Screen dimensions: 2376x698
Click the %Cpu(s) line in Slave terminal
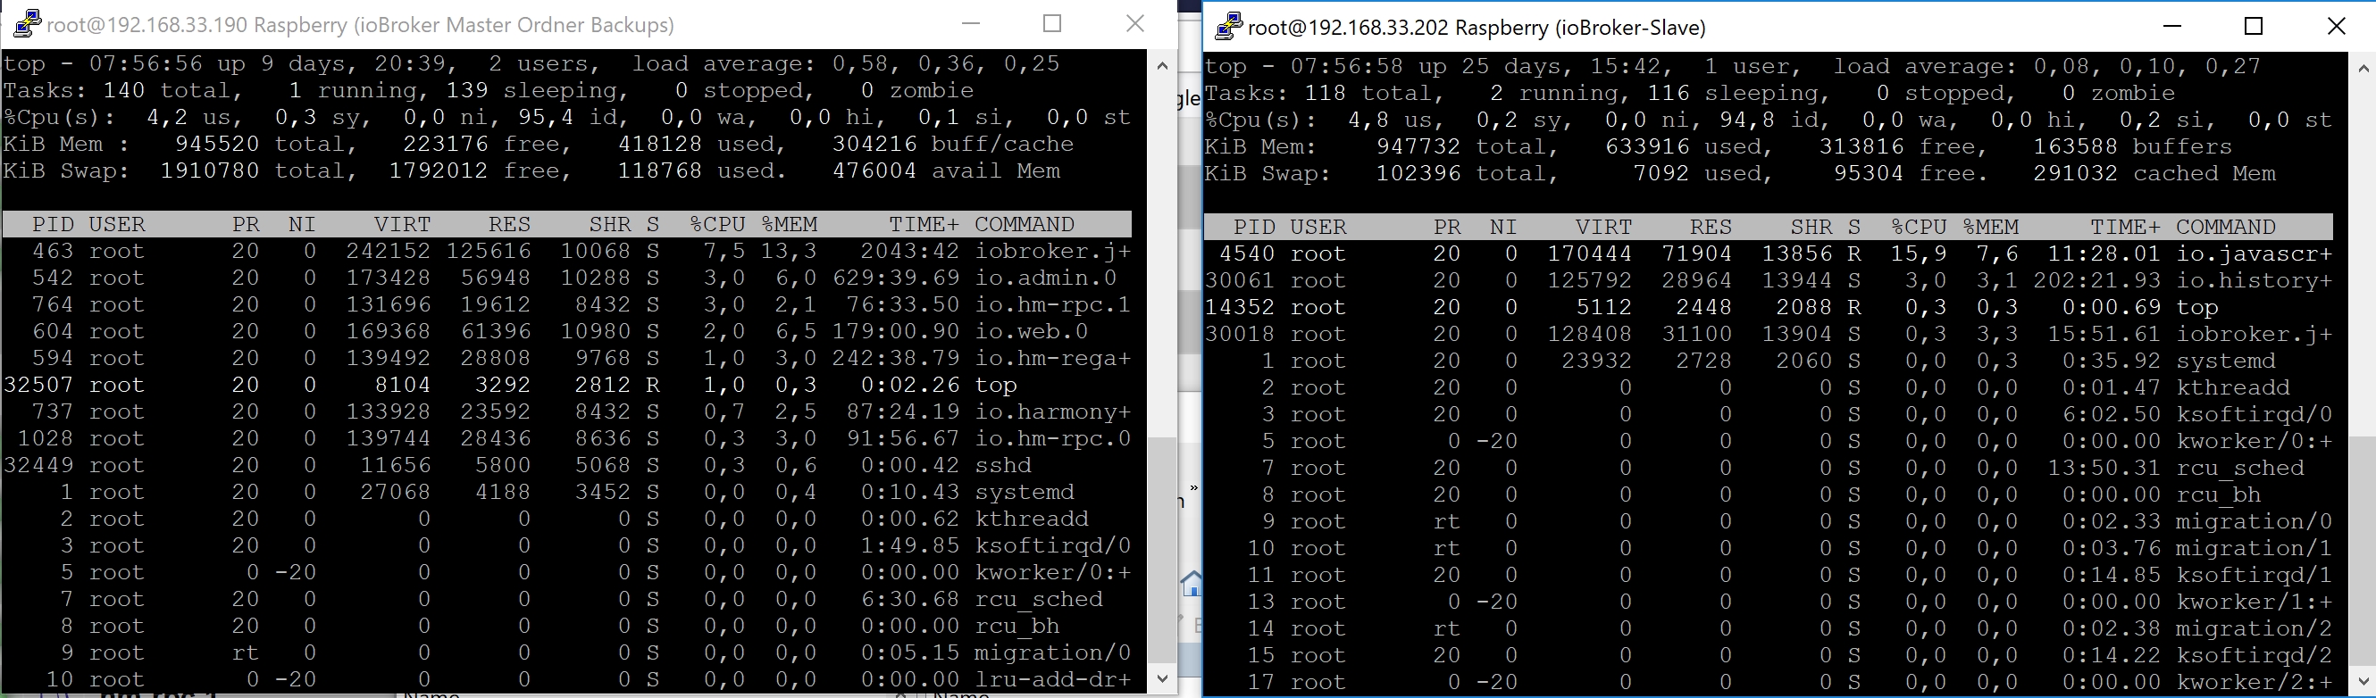pos(1769,120)
